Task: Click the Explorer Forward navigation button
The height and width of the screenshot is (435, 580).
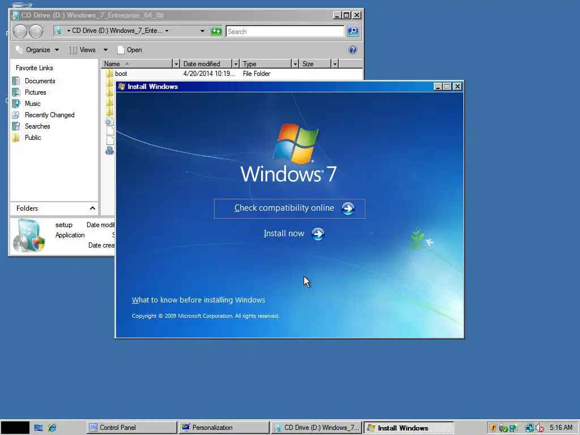Action: [36, 32]
